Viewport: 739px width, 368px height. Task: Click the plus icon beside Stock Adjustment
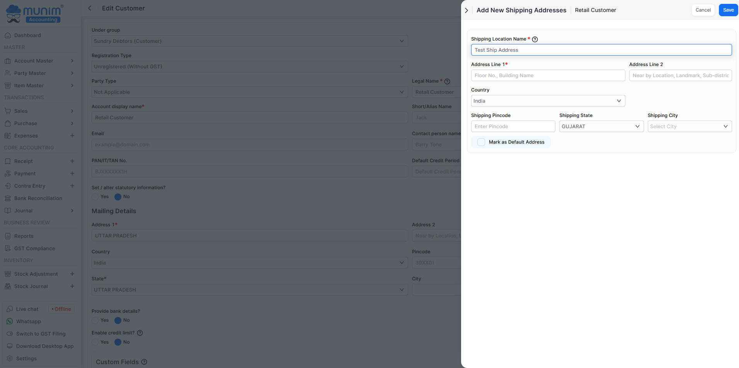click(72, 274)
